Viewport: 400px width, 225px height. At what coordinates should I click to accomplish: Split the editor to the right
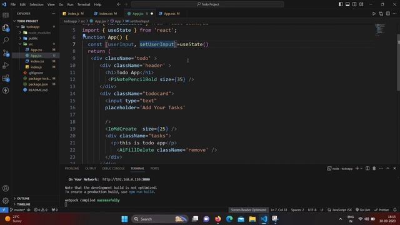point(387,14)
